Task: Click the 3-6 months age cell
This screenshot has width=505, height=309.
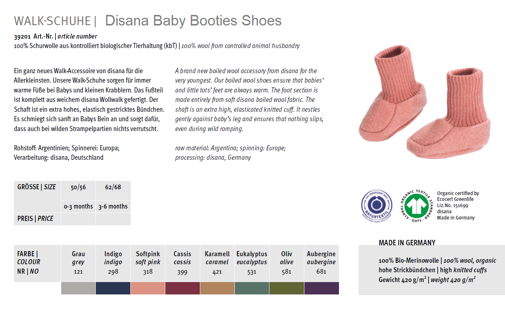Action: tap(113, 206)
